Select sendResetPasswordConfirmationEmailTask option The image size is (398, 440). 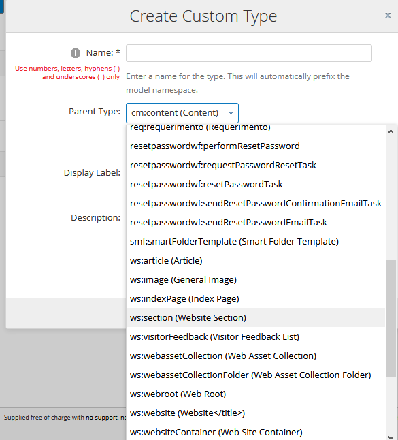tap(255, 203)
